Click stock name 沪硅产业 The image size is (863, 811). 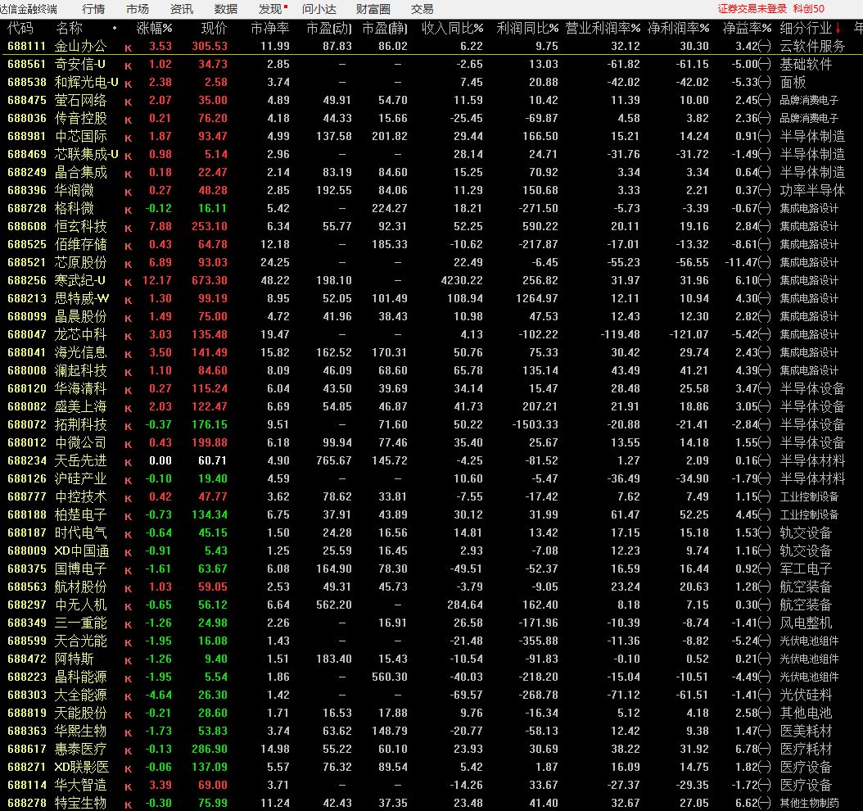click(81, 478)
